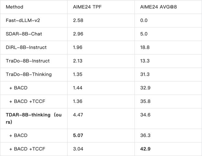Select the 34.6 AVG@8 value
The image size is (202, 156).
click(145, 115)
